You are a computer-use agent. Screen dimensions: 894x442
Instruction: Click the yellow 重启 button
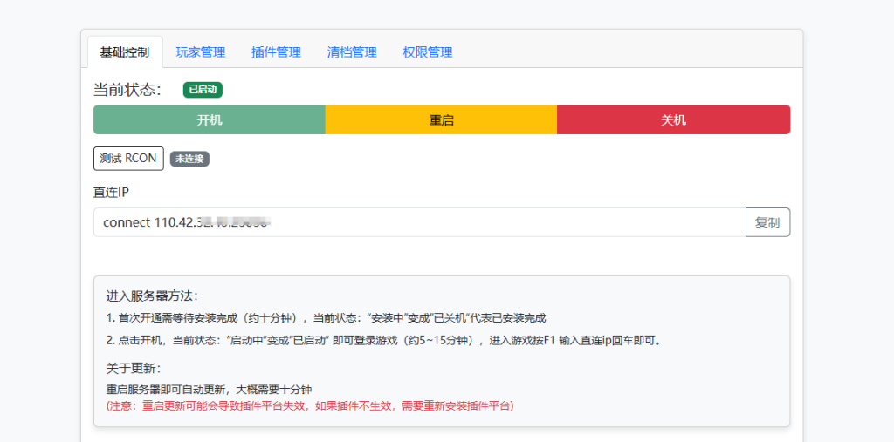click(x=441, y=120)
